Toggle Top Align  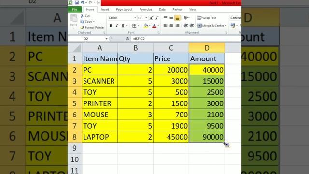coord(165,18)
